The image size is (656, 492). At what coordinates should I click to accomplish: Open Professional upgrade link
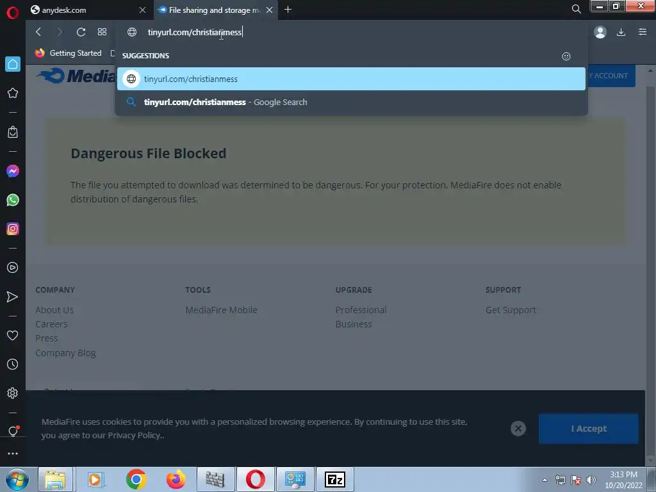pyautogui.click(x=361, y=310)
